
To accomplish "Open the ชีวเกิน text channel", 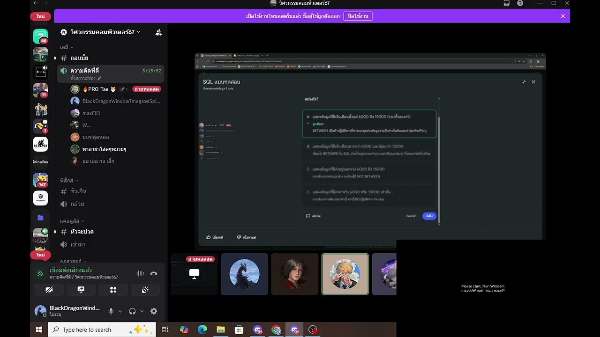I will [111, 191].
